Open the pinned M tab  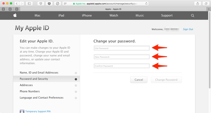[x=10, y=9]
